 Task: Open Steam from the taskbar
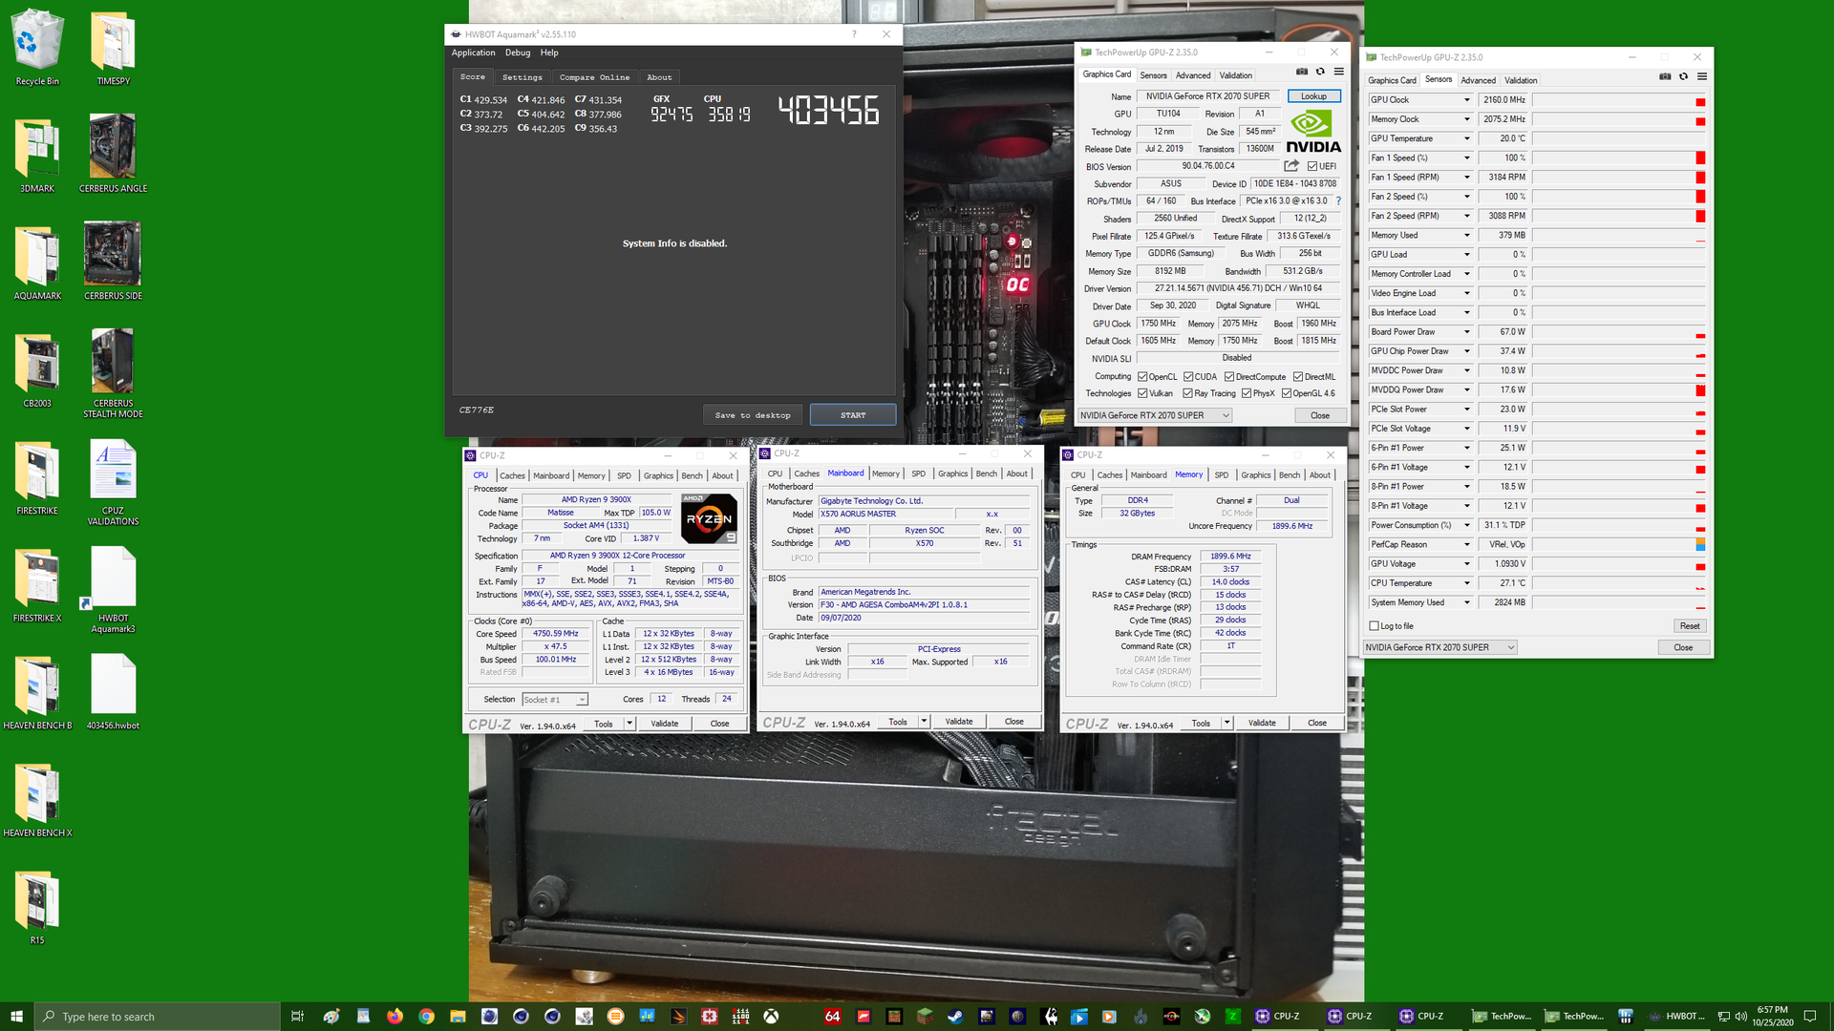pos(955,1017)
